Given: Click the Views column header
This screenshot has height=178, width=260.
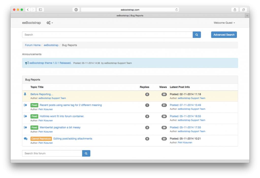Looking at the screenshot, I should point(163,87).
